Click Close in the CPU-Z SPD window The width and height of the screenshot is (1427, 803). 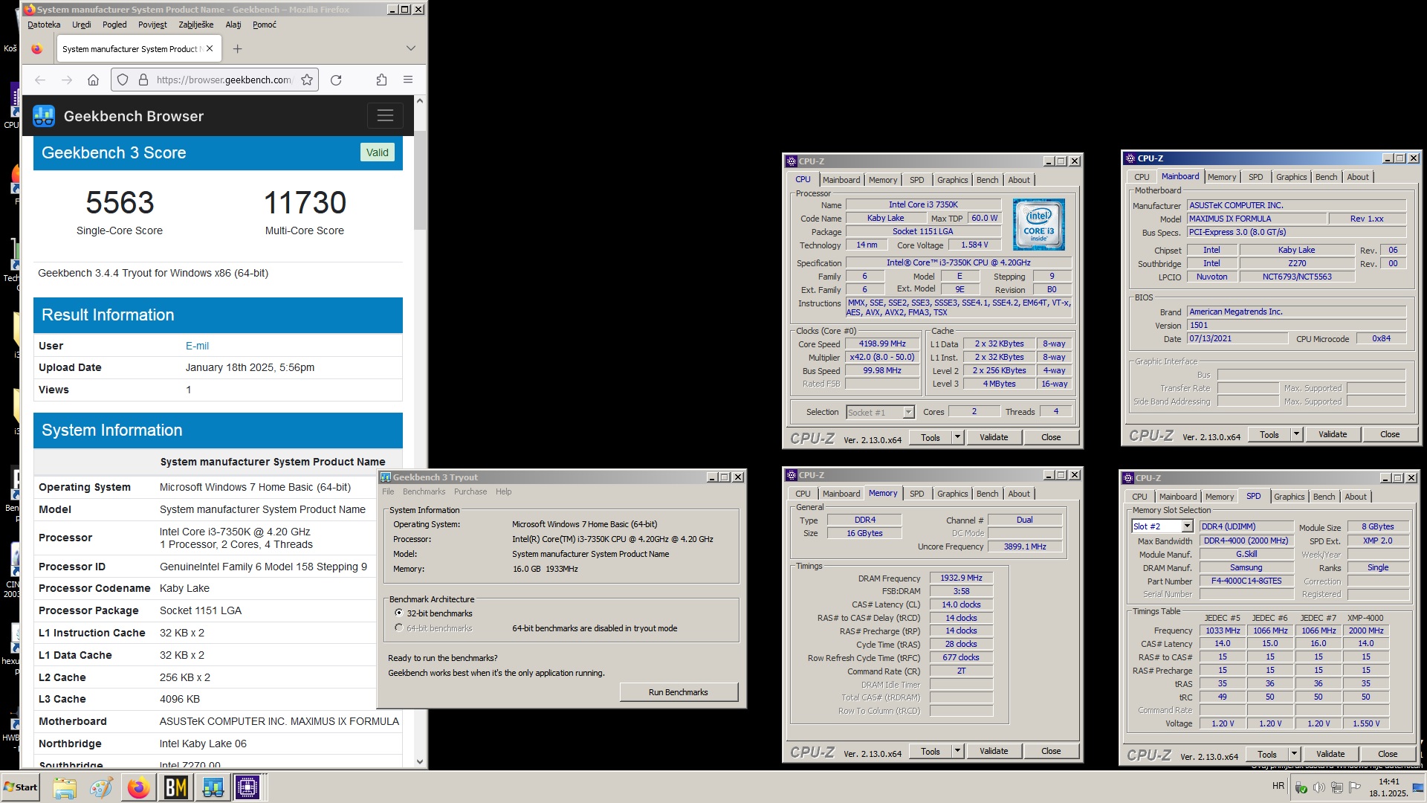click(1388, 754)
